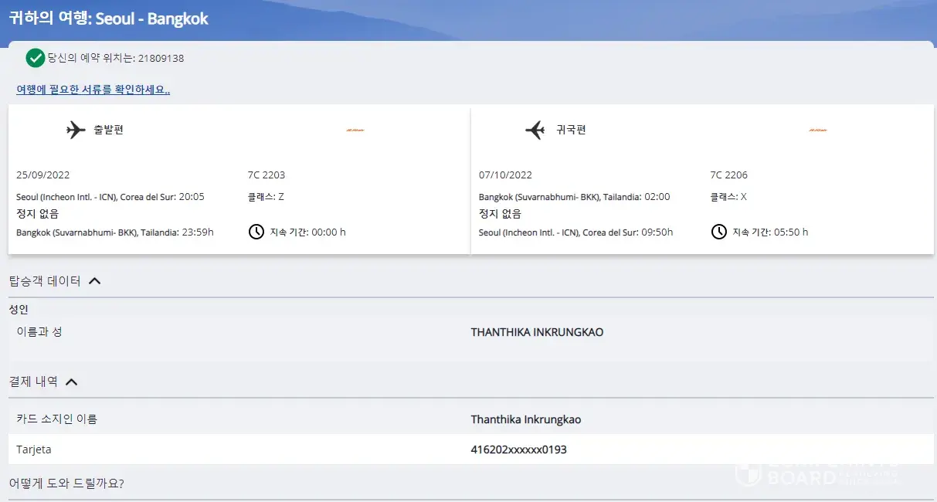Collapse the 결제 내역 section chevron
The image size is (937, 502).
72,382
